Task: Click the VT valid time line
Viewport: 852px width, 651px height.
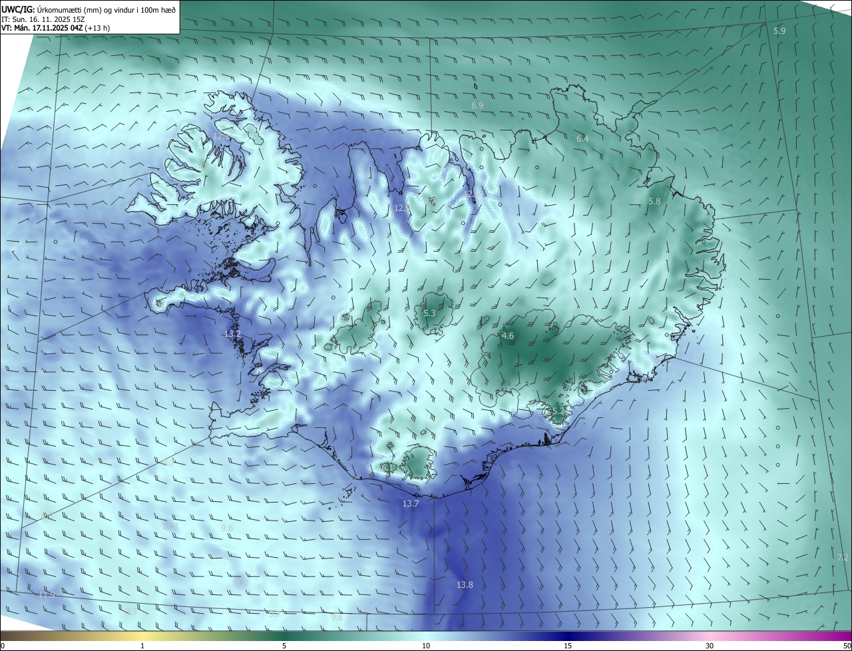Action: click(55, 28)
